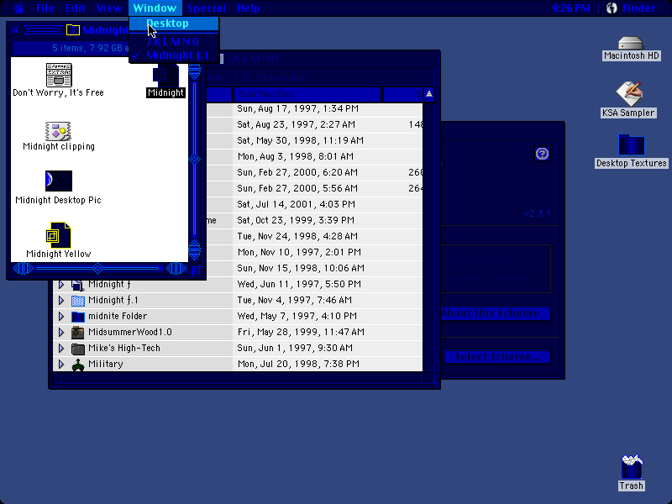The height and width of the screenshot is (504, 672).
Task: Click the midnite Folder row icon
Action: pyautogui.click(x=77, y=317)
